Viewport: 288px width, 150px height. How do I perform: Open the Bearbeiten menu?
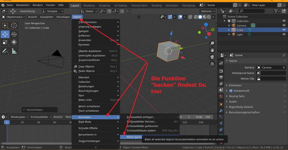click(23, 5)
